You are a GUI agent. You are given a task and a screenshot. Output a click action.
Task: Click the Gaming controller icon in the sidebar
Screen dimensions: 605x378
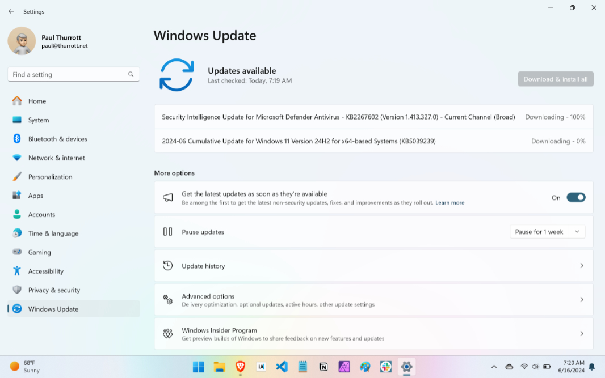coord(16,252)
